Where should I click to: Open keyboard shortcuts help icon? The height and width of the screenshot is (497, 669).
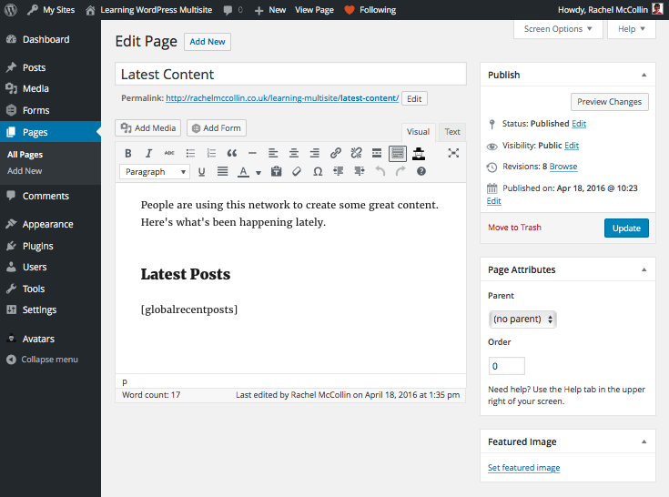point(421,171)
